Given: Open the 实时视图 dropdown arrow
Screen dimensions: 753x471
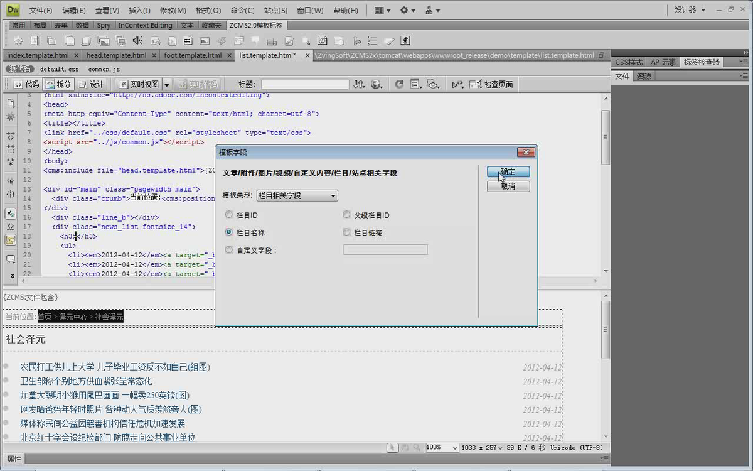Looking at the screenshot, I should pos(166,84).
